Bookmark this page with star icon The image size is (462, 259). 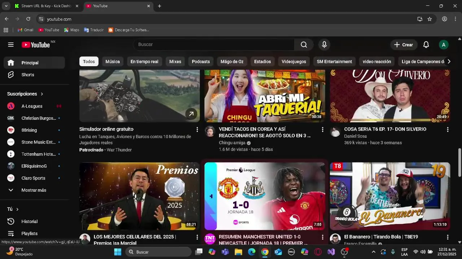430,19
